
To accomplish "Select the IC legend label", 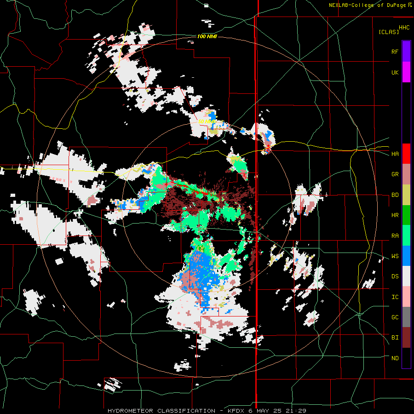I will coord(395,297).
